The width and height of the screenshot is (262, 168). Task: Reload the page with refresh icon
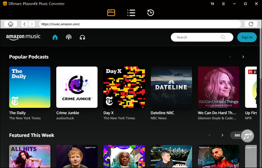[251, 24]
